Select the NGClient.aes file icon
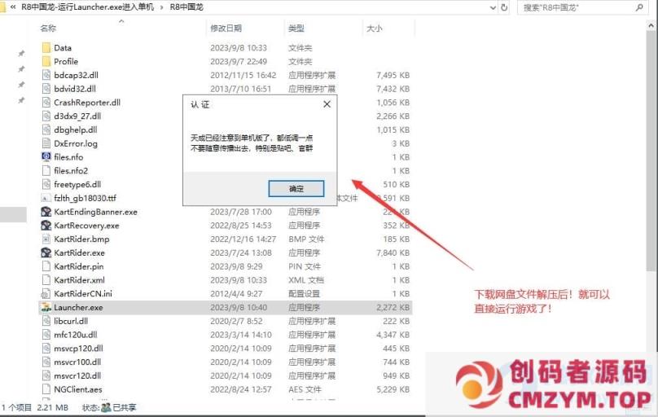Image resolution: width=658 pixels, height=417 pixels. pyautogui.click(x=46, y=389)
